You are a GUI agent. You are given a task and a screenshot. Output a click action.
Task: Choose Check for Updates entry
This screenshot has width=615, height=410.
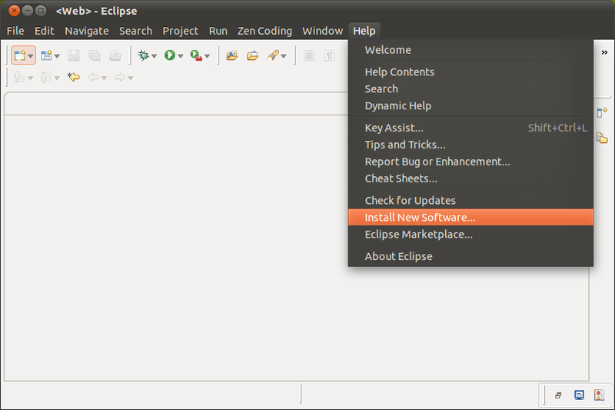(470, 200)
